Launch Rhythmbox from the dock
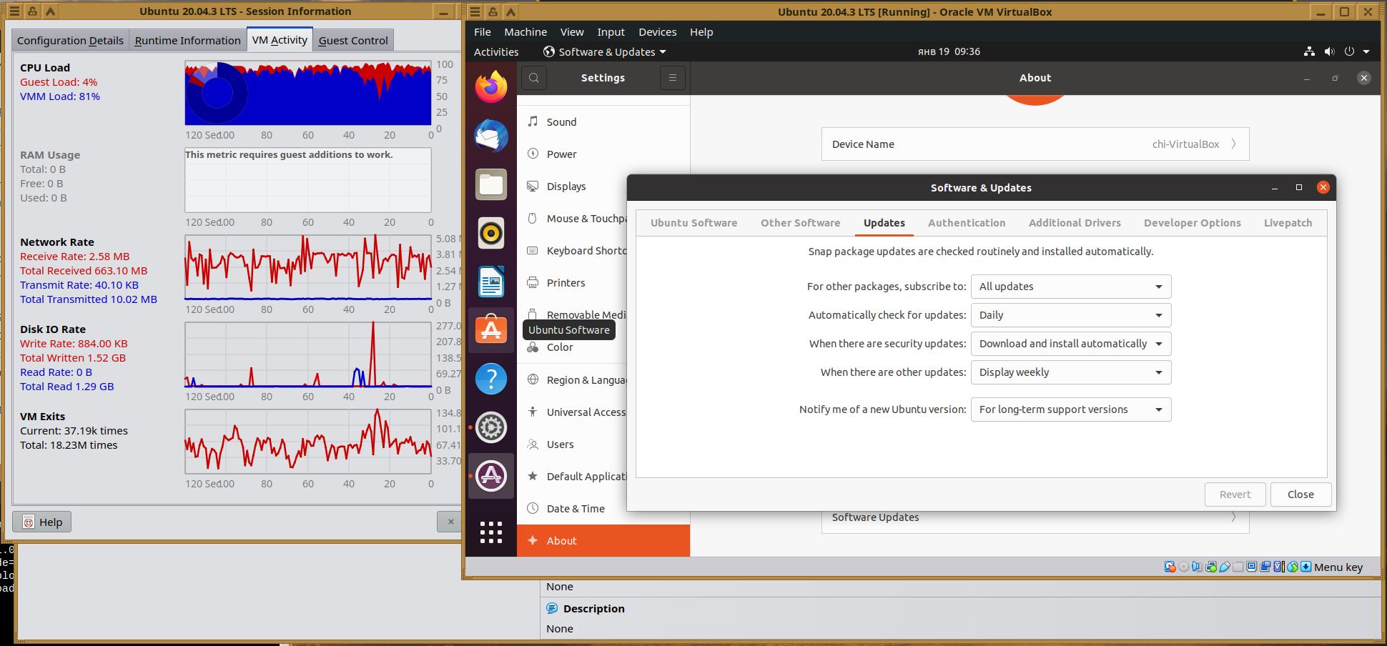The height and width of the screenshot is (646, 1387). 491,233
